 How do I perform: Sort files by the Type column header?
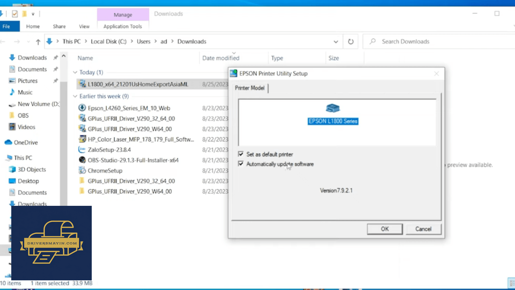[277, 58]
